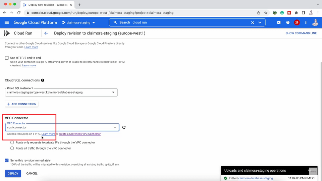
Task: Expand the Cloud SQL instance 1 dropdown
Action: (61, 93)
